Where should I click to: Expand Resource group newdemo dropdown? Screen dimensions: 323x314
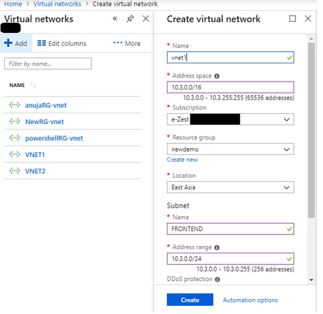(230, 149)
